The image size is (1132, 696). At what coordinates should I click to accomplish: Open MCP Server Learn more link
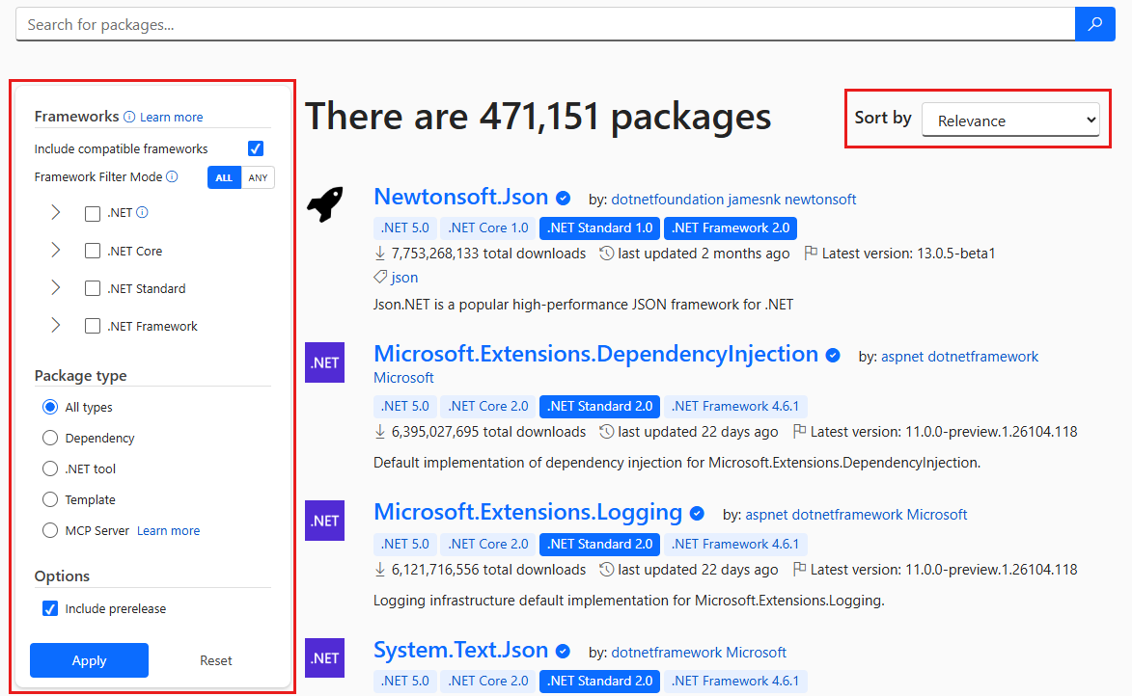point(168,531)
